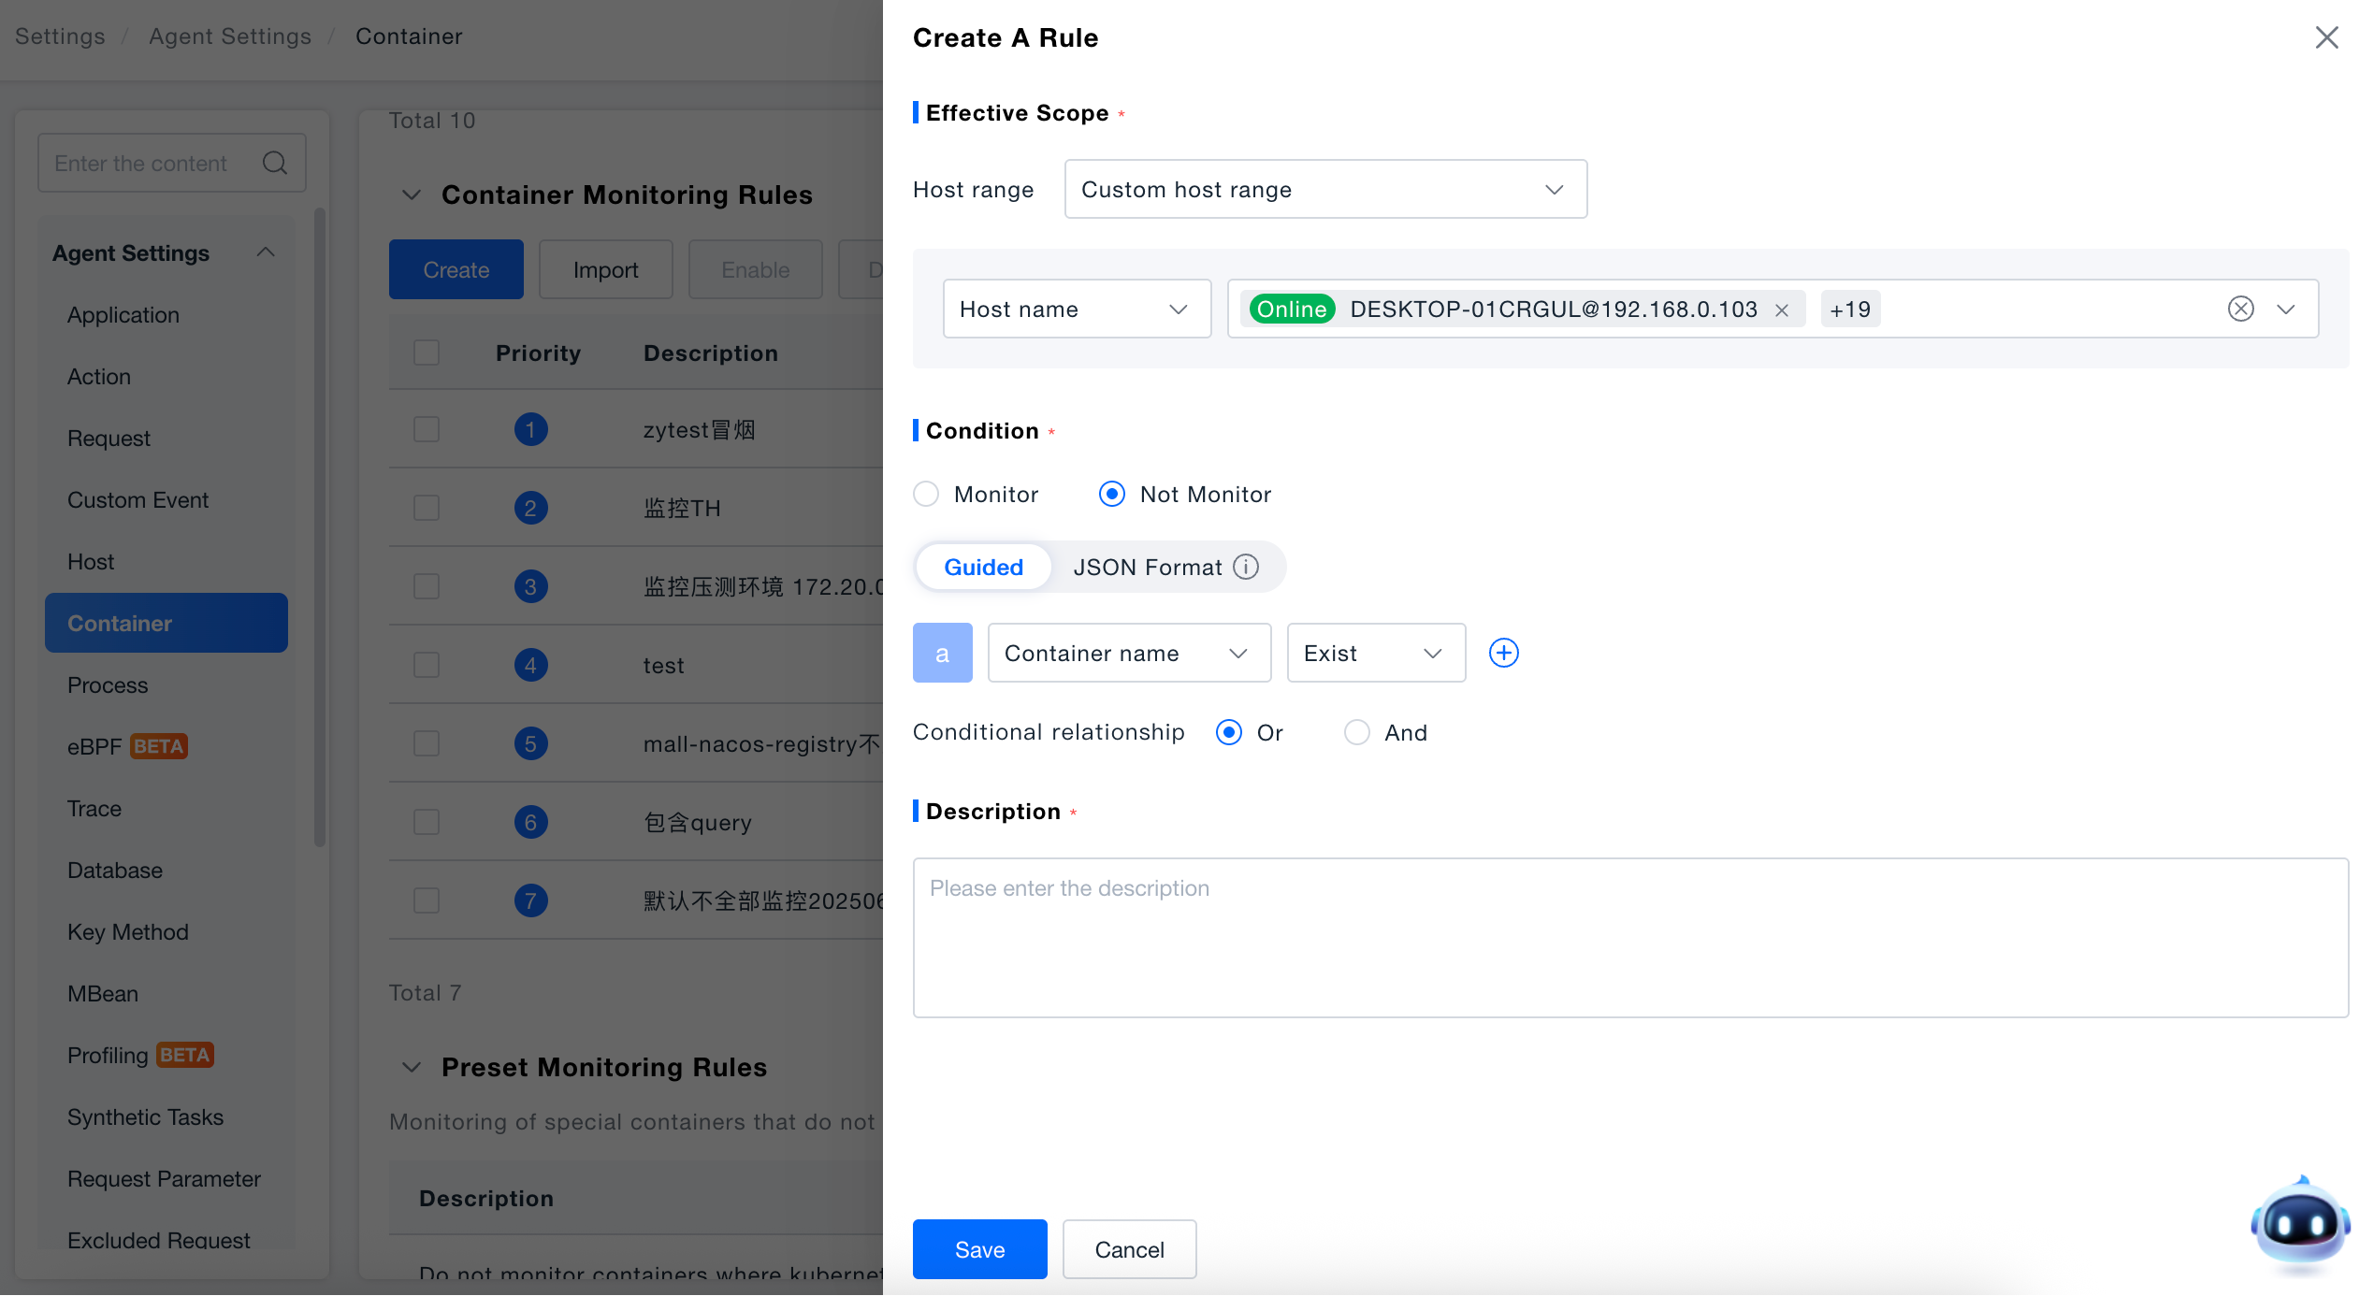
Task: Open the Container name dropdown
Action: [1129, 653]
